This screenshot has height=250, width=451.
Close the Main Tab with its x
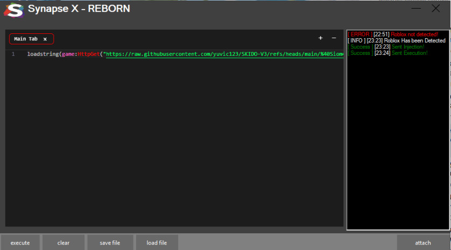click(x=45, y=39)
